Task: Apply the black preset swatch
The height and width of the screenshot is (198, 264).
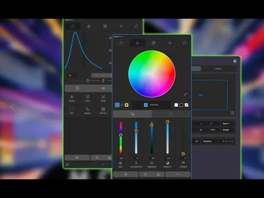Action: pos(182,105)
